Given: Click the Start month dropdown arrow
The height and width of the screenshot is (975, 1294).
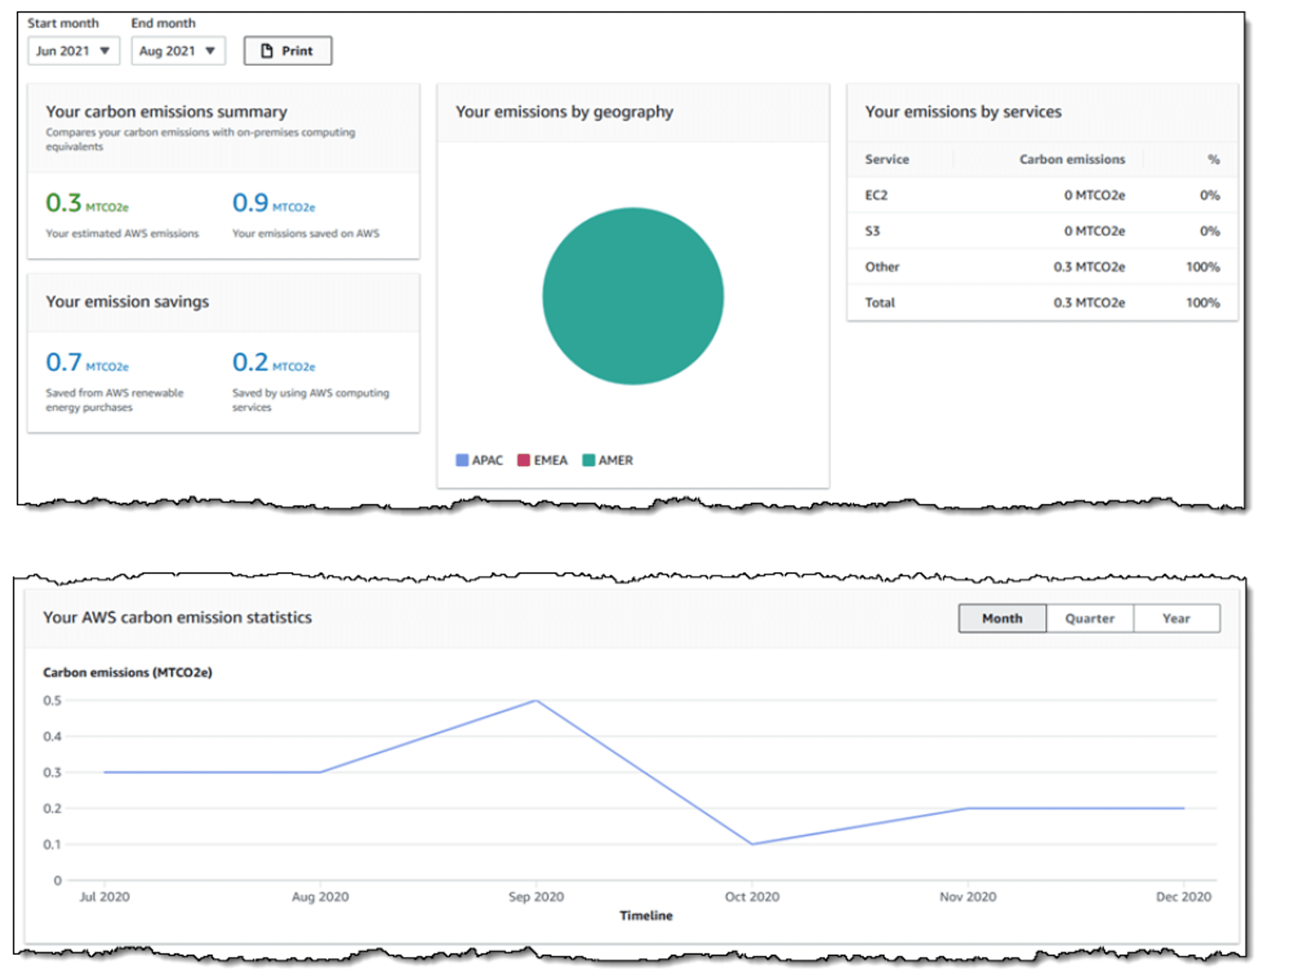Looking at the screenshot, I should (x=105, y=50).
